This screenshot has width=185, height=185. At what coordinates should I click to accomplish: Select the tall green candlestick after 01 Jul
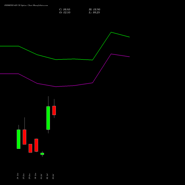pos(48,118)
